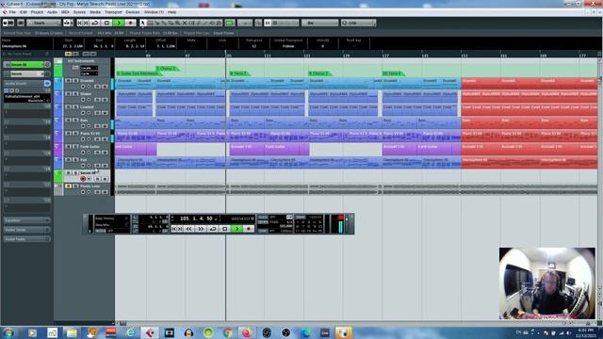Viewport: 603px width, 339px height.
Task: Click green Auto-Scroll button in toolbar
Action: coord(230,23)
